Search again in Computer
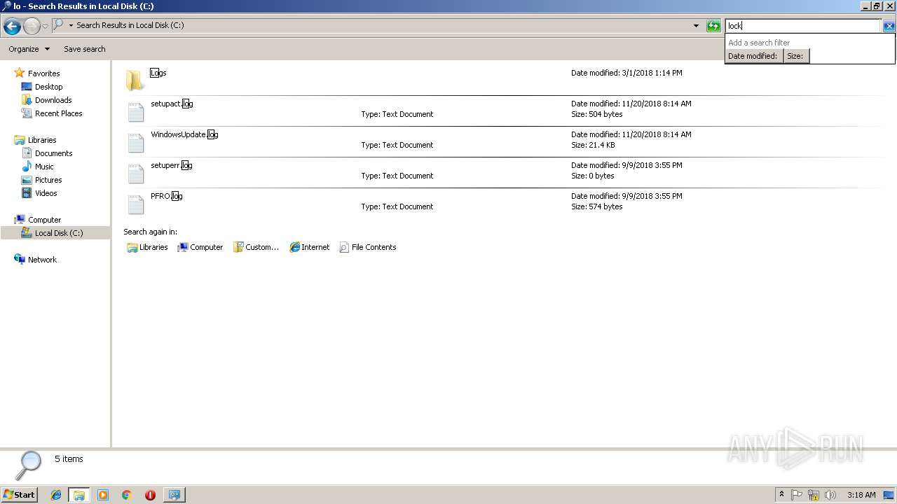This screenshot has height=504, width=897. tap(200, 247)
